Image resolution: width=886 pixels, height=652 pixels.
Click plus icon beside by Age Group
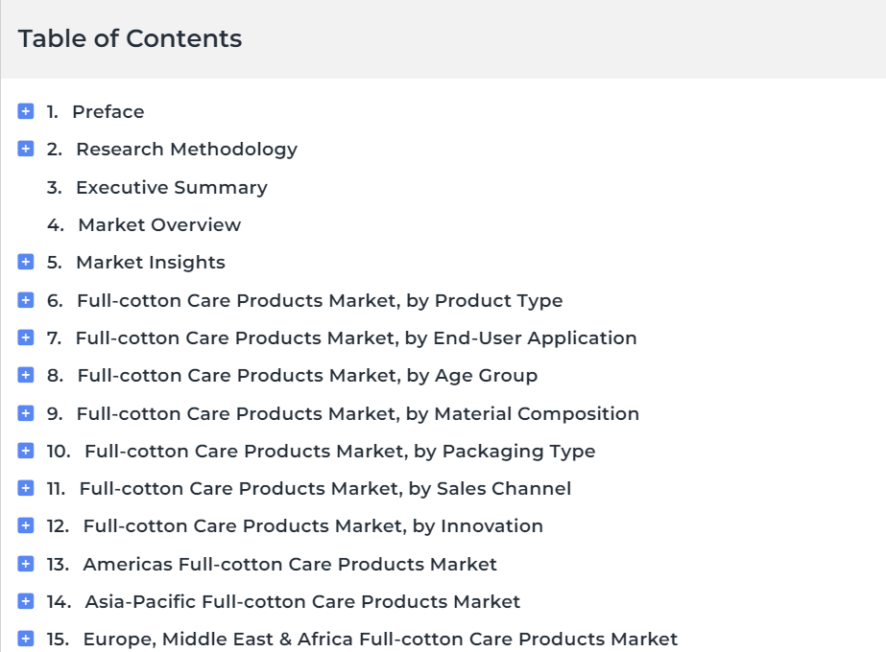(x=25, y=375)
